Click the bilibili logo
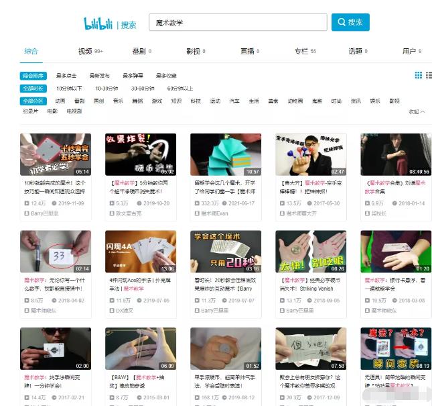The image size is (432, 406). pyautogui.click(x=98, y=23)
